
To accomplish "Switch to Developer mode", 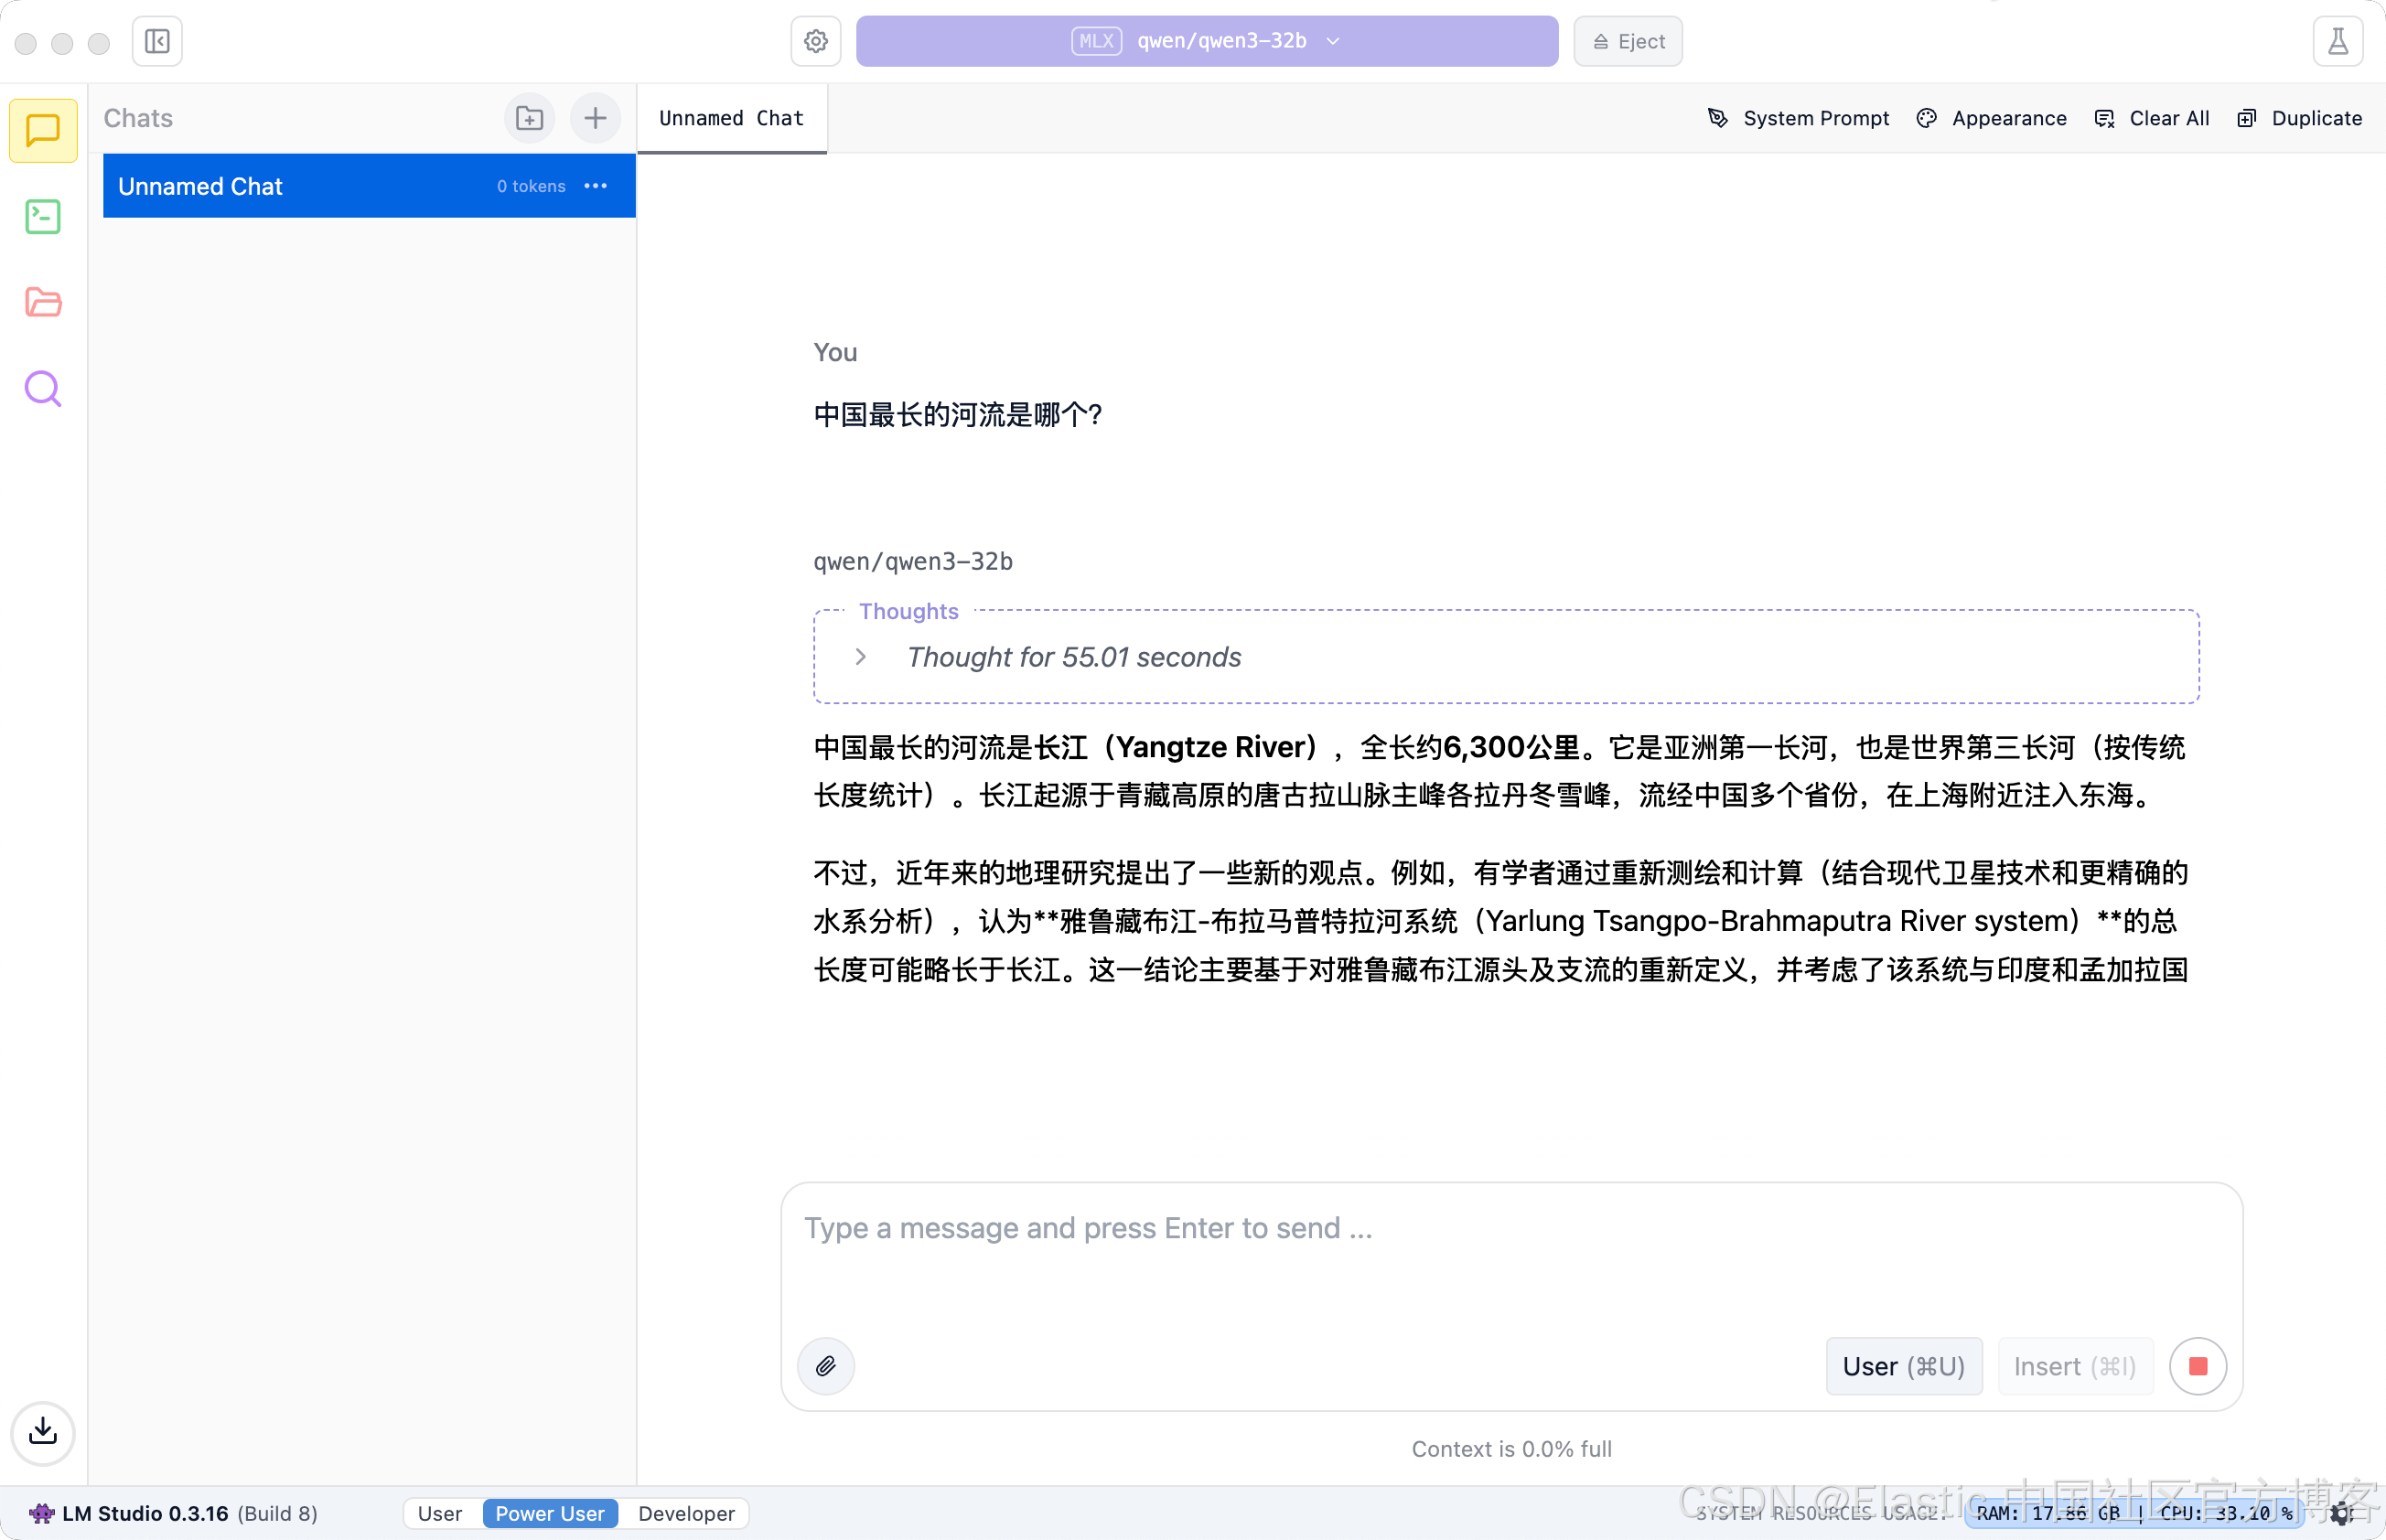I will point(686,1513).
